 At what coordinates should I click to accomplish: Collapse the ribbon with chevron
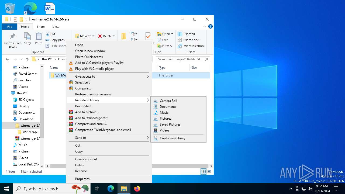click(x=205, y=26)
